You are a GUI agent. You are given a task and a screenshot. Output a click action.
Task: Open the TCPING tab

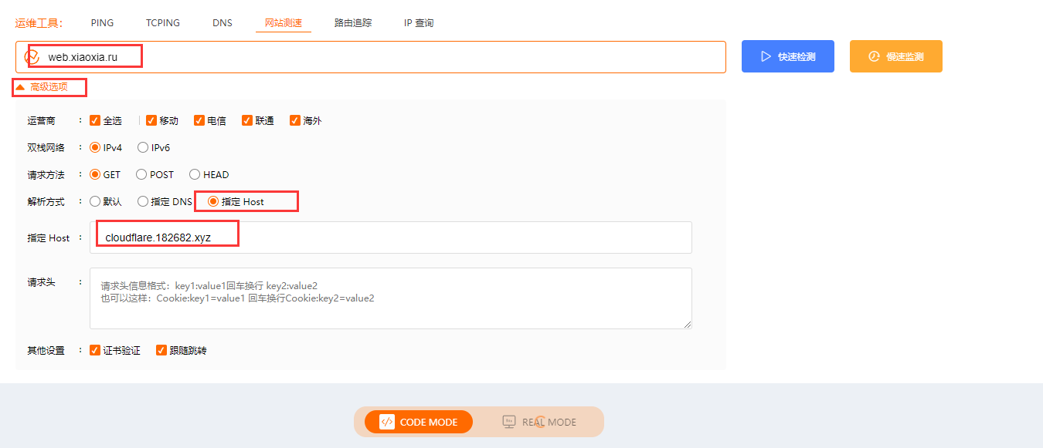(x=163, y=23)
